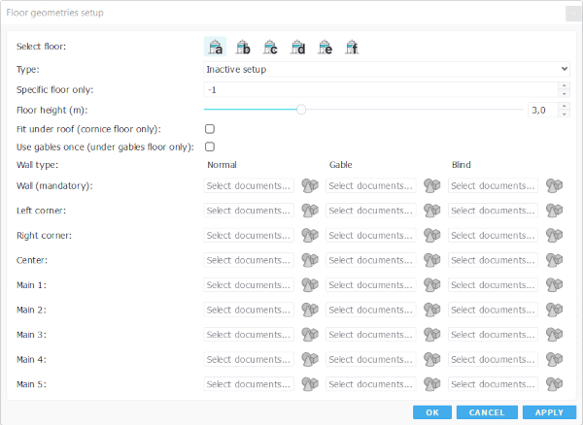Screen dimensions: 583x425
Task: Click Main 1 Normal documents field
Action: [249, 285]
